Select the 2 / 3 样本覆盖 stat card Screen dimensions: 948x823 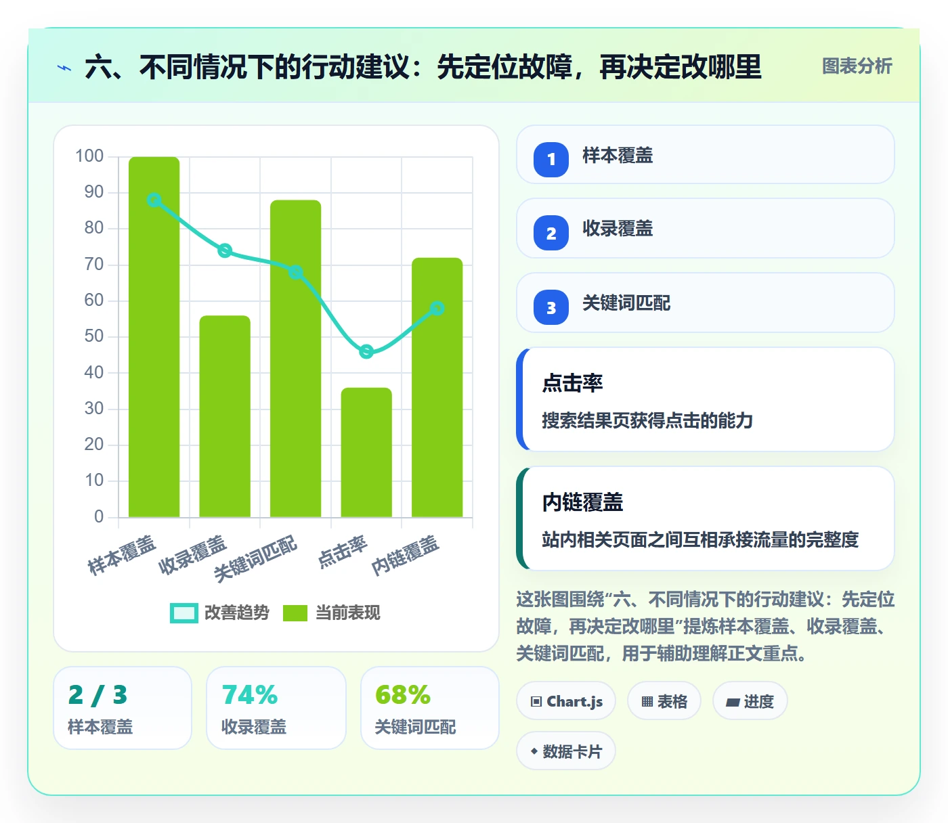coord(123,708)
